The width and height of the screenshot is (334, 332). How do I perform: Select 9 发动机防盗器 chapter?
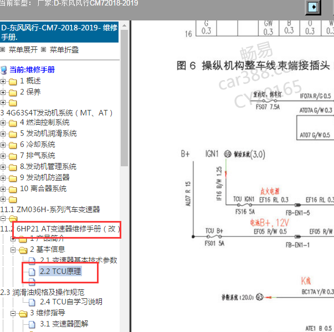[45, 177]
